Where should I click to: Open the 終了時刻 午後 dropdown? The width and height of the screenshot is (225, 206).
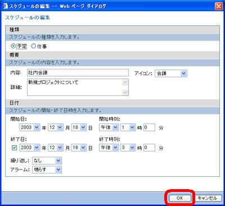point(109,148)
